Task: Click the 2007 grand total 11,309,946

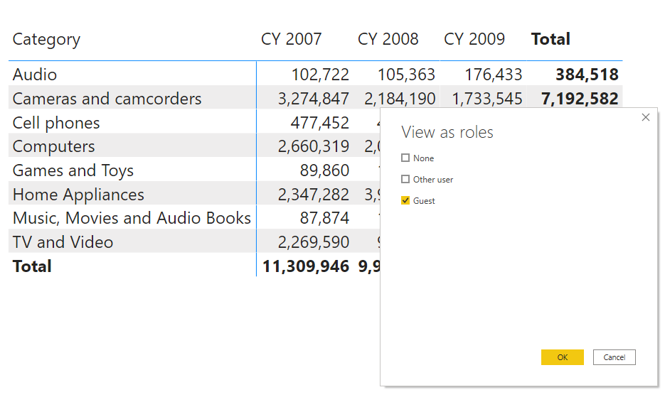Action: click(x=306, y=267)
